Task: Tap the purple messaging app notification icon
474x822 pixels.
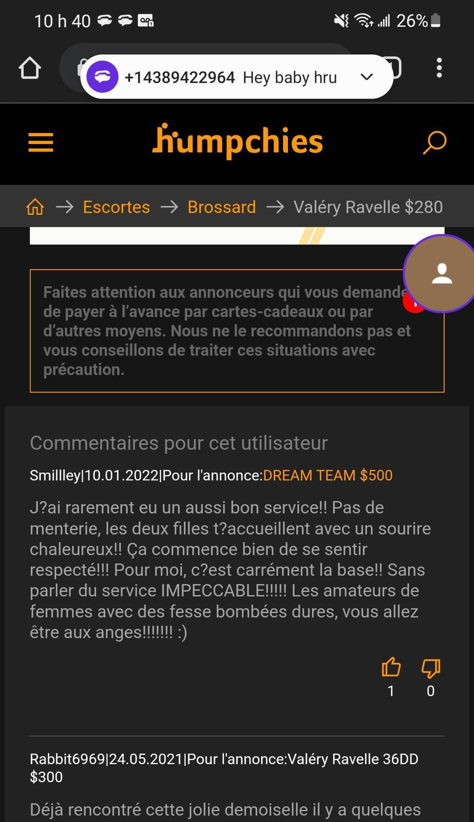Action: click(x=102, y=77)
